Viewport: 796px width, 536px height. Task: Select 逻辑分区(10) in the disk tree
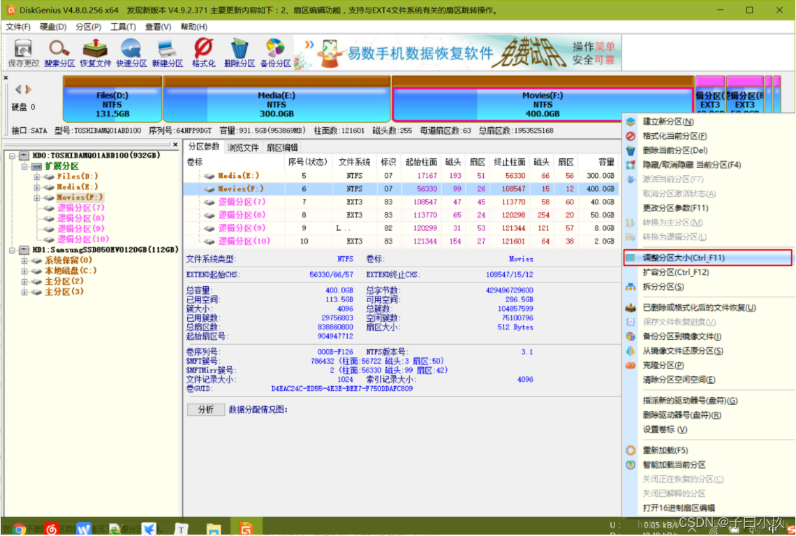point(83,239)
